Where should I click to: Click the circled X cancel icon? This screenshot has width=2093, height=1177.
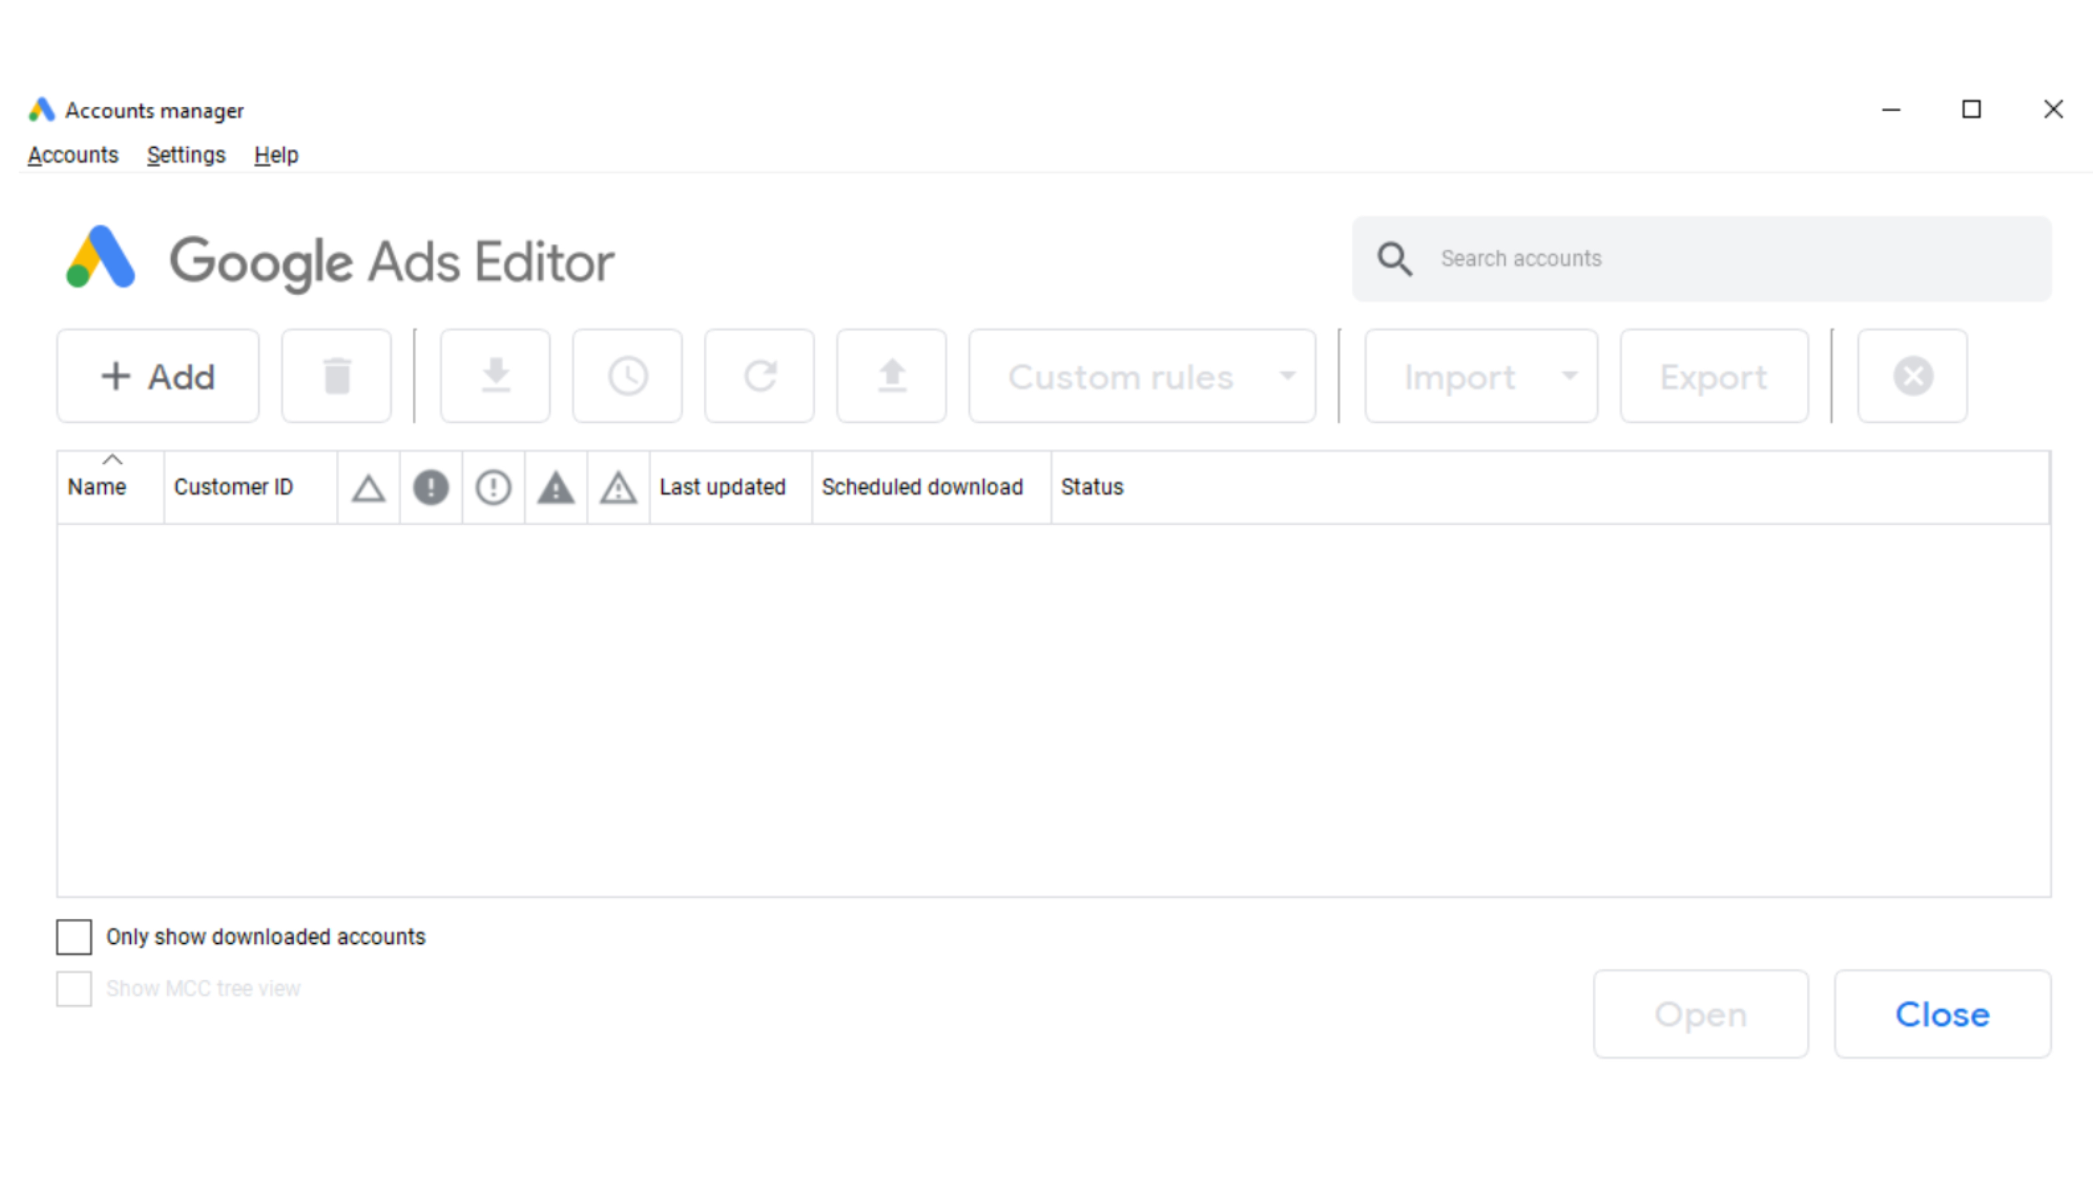1913,376
